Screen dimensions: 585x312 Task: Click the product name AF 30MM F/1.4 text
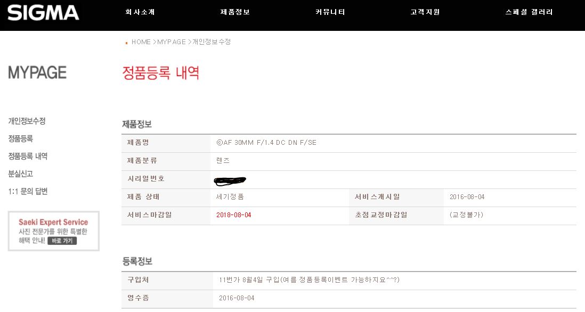pyautogui.click(x=266, y=143)
